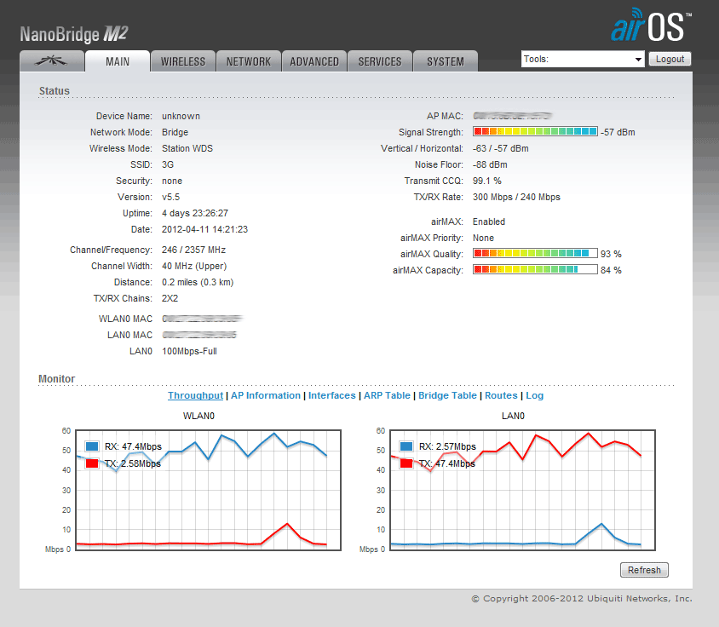The image size is (719, 627).
Task: Click the NanoBridge M2 product title
Action: [74, 34]
